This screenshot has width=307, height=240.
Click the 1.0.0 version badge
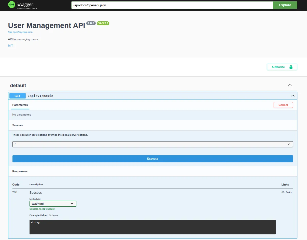pos(91,23)
